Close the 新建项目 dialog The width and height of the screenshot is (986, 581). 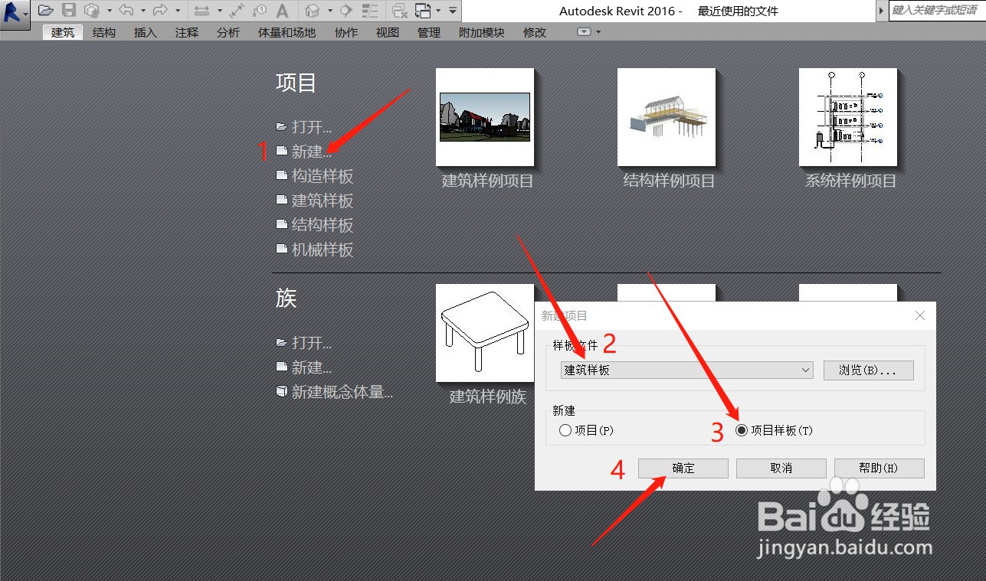tap(920, 315)
